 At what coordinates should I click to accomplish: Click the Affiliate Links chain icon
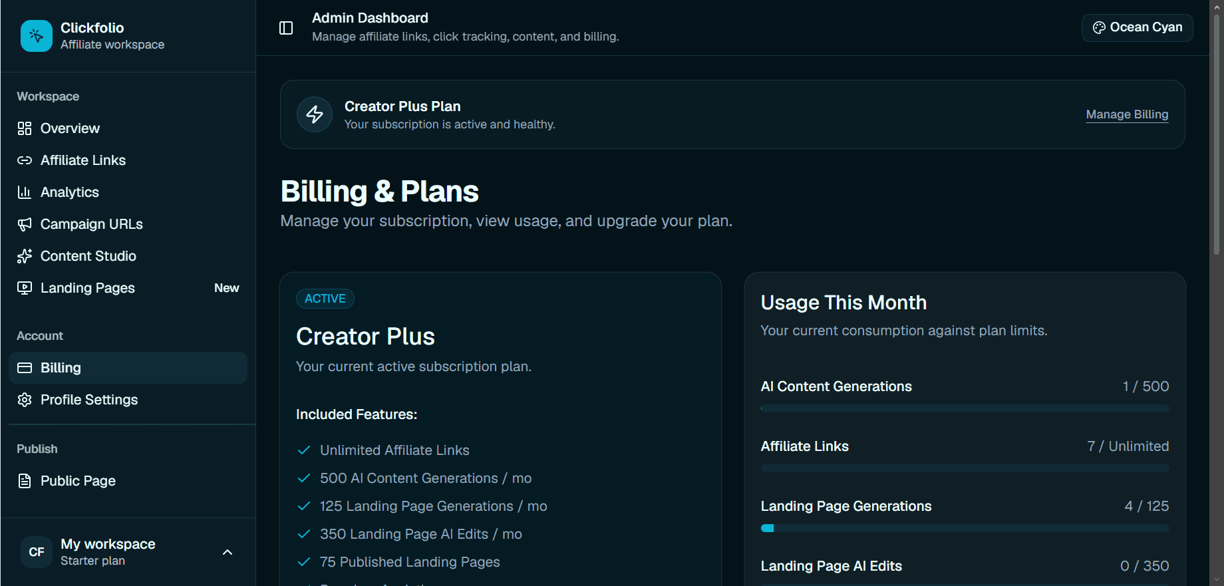coord(25,160)
